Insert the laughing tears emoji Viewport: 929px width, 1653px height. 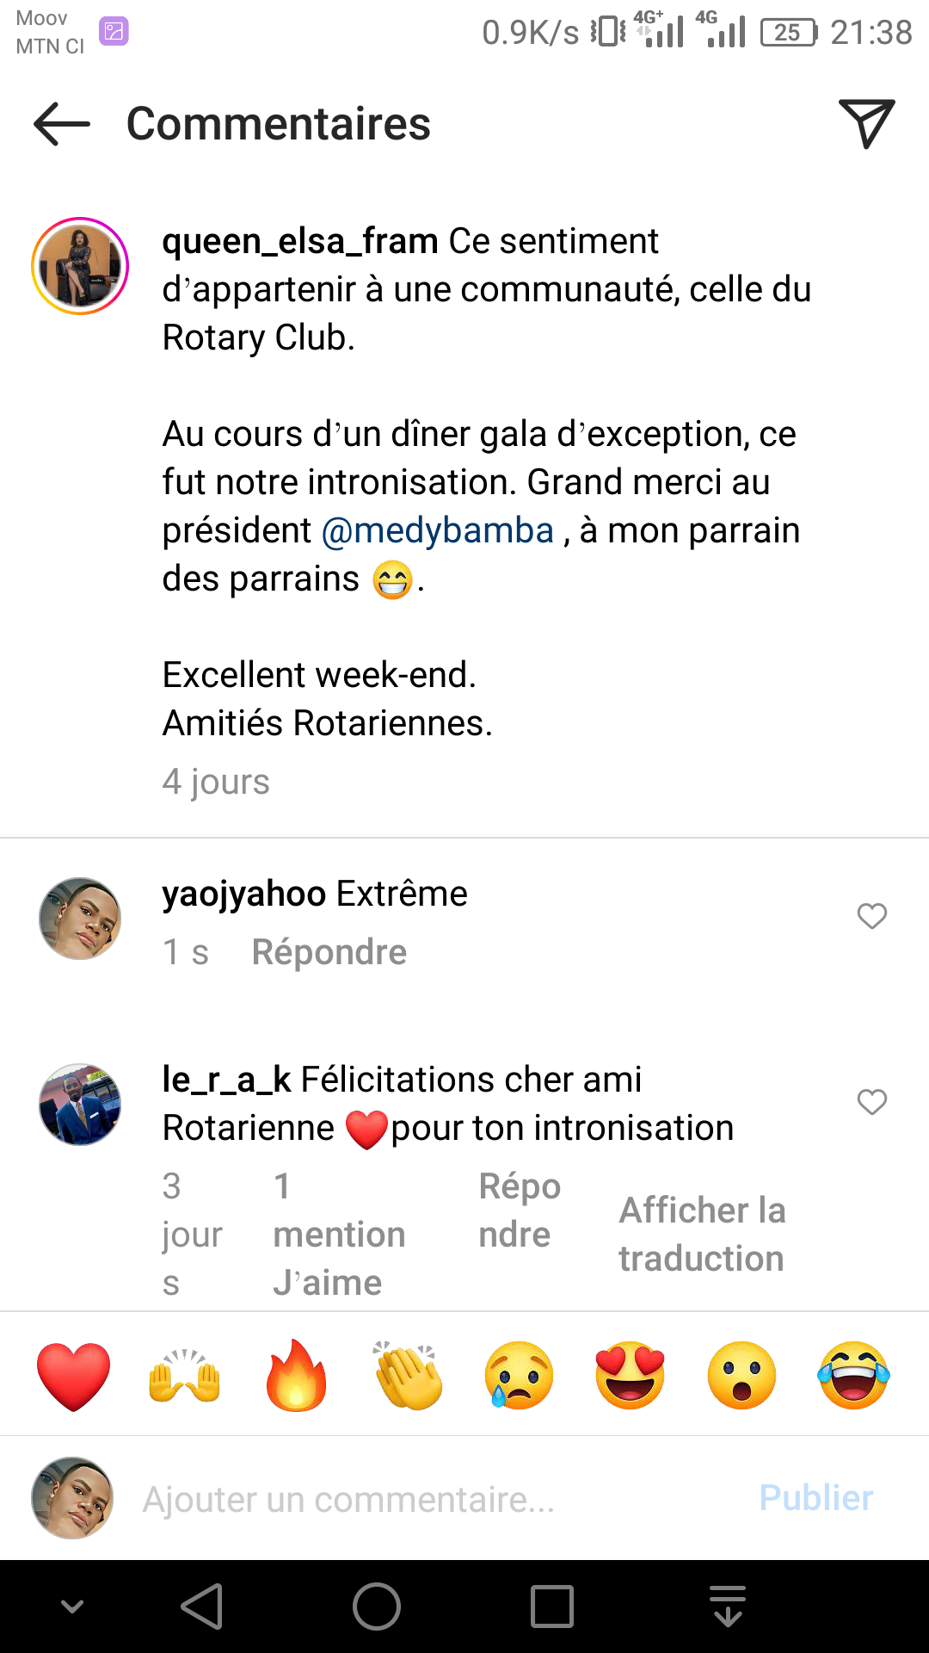(x=853, y=1375)
